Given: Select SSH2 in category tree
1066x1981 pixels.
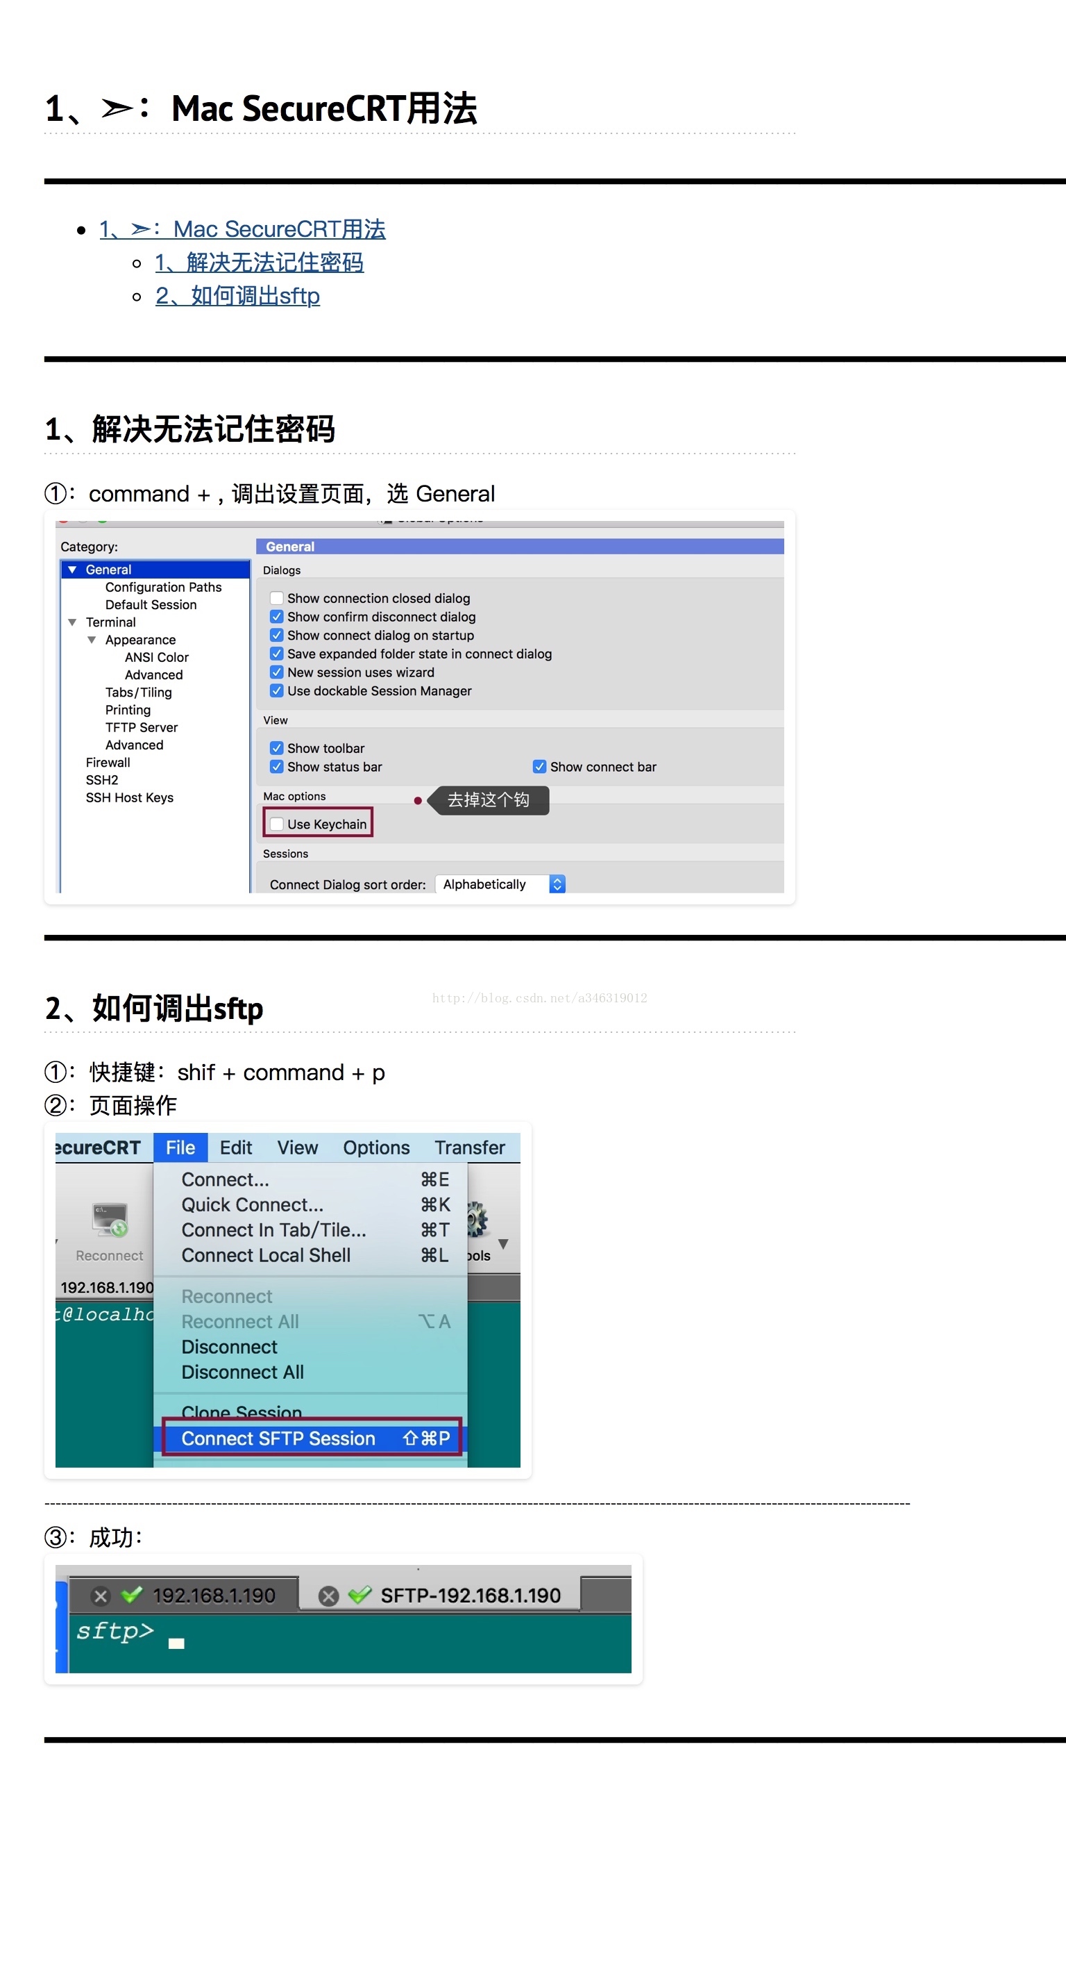Looking at the screenshot, I should click(101, 781).
